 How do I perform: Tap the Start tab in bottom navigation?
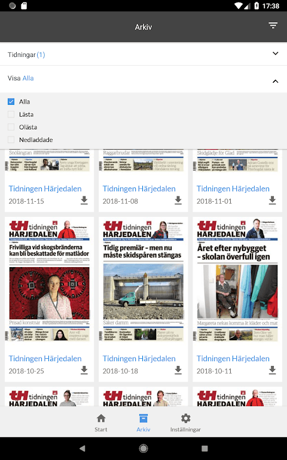pyautogui.click(x=101, y=423)
